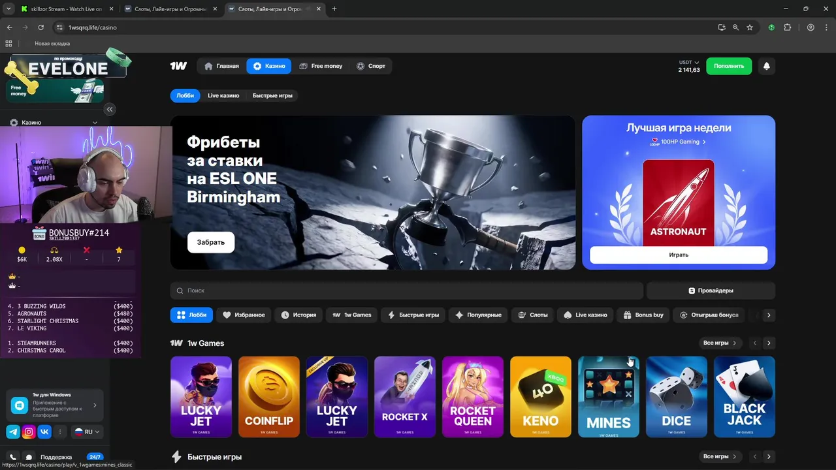The width and height of the screenshot is (836, 470).
Task: Click the browser address bar URL
Action: click(93, 27)
